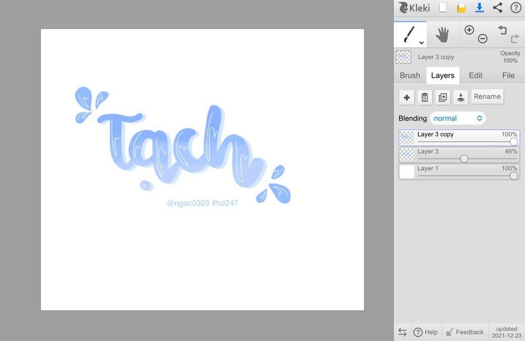Click the zoom out minus icon

(x=482, y=39)
